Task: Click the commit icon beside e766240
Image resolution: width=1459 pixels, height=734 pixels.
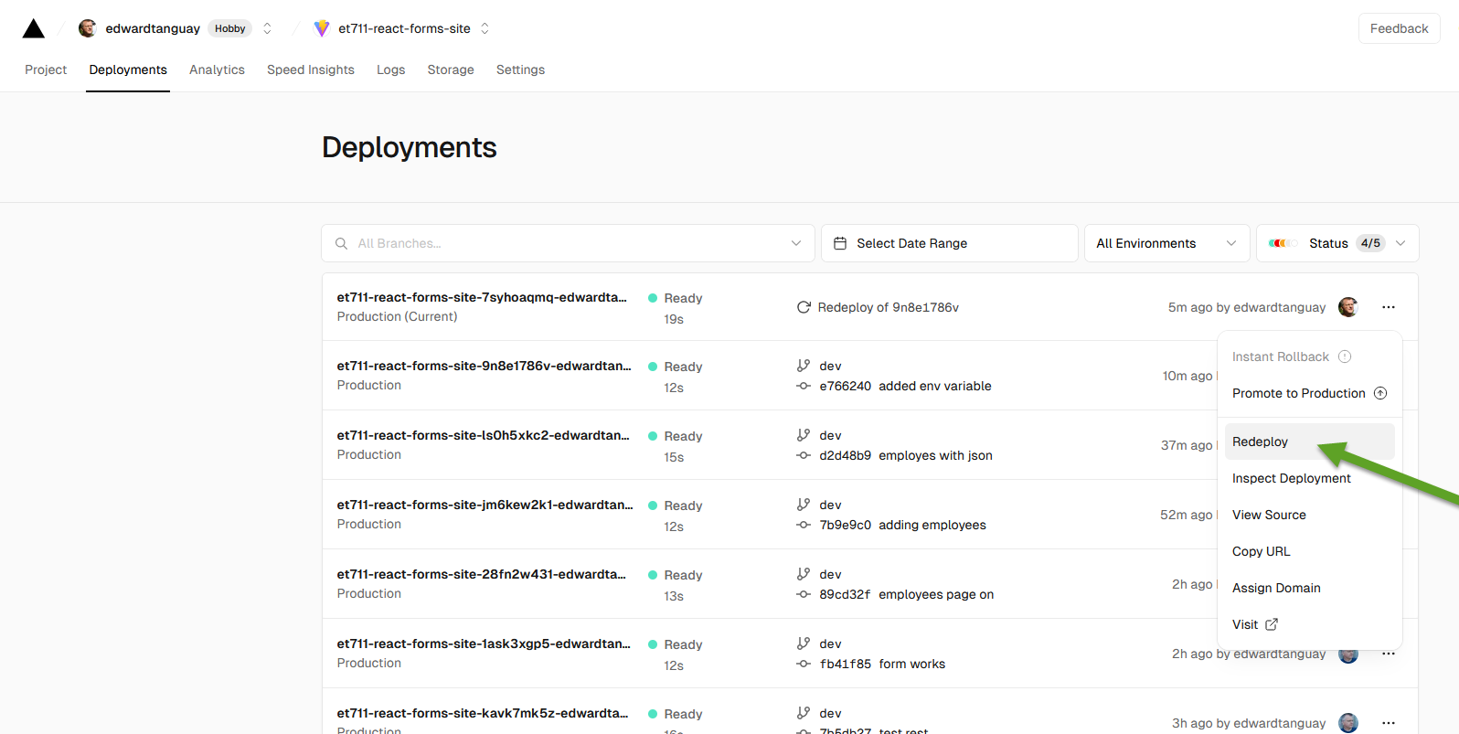Action: 804,386
